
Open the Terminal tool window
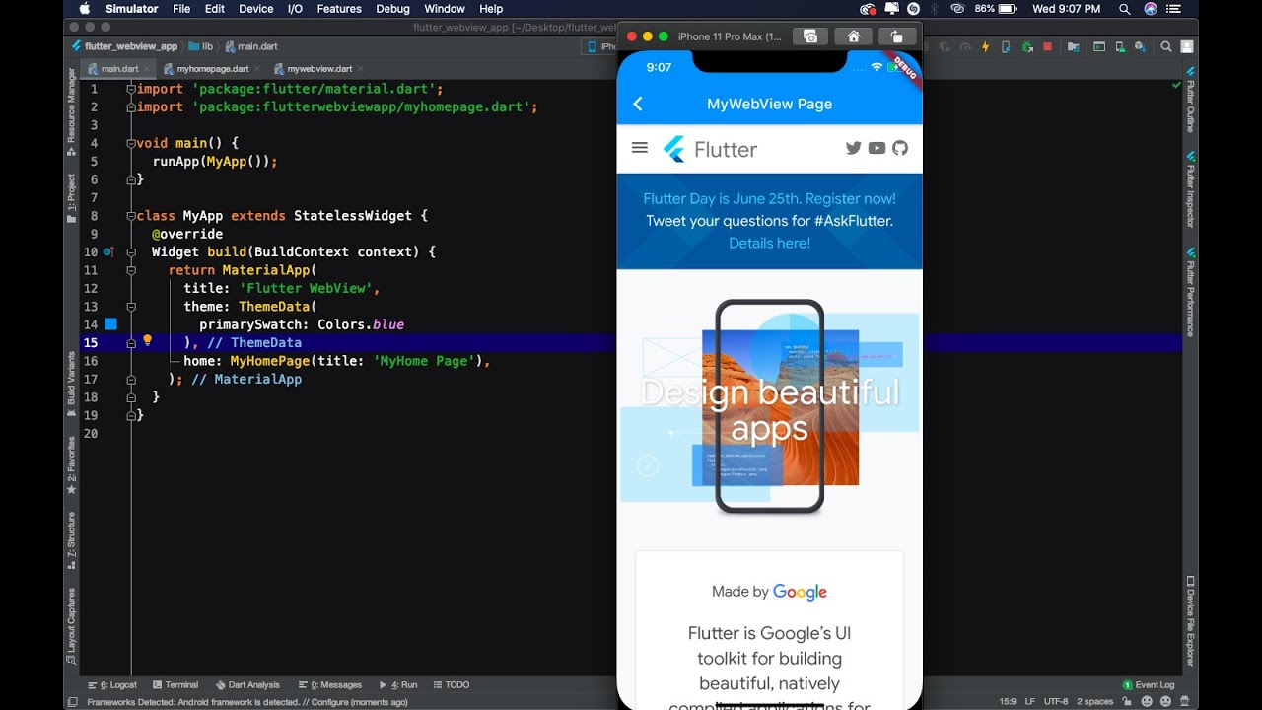[175, 684]
